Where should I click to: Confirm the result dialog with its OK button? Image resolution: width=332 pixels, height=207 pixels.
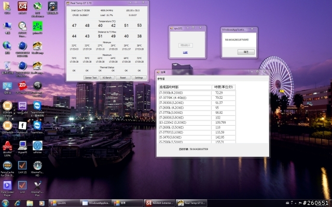(x=246, y=52)
